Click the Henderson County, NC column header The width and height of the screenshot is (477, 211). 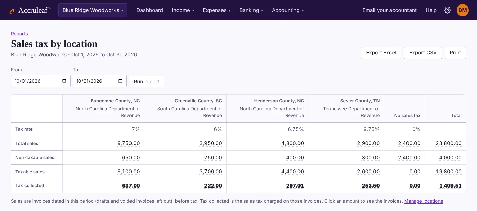point(267,108)
